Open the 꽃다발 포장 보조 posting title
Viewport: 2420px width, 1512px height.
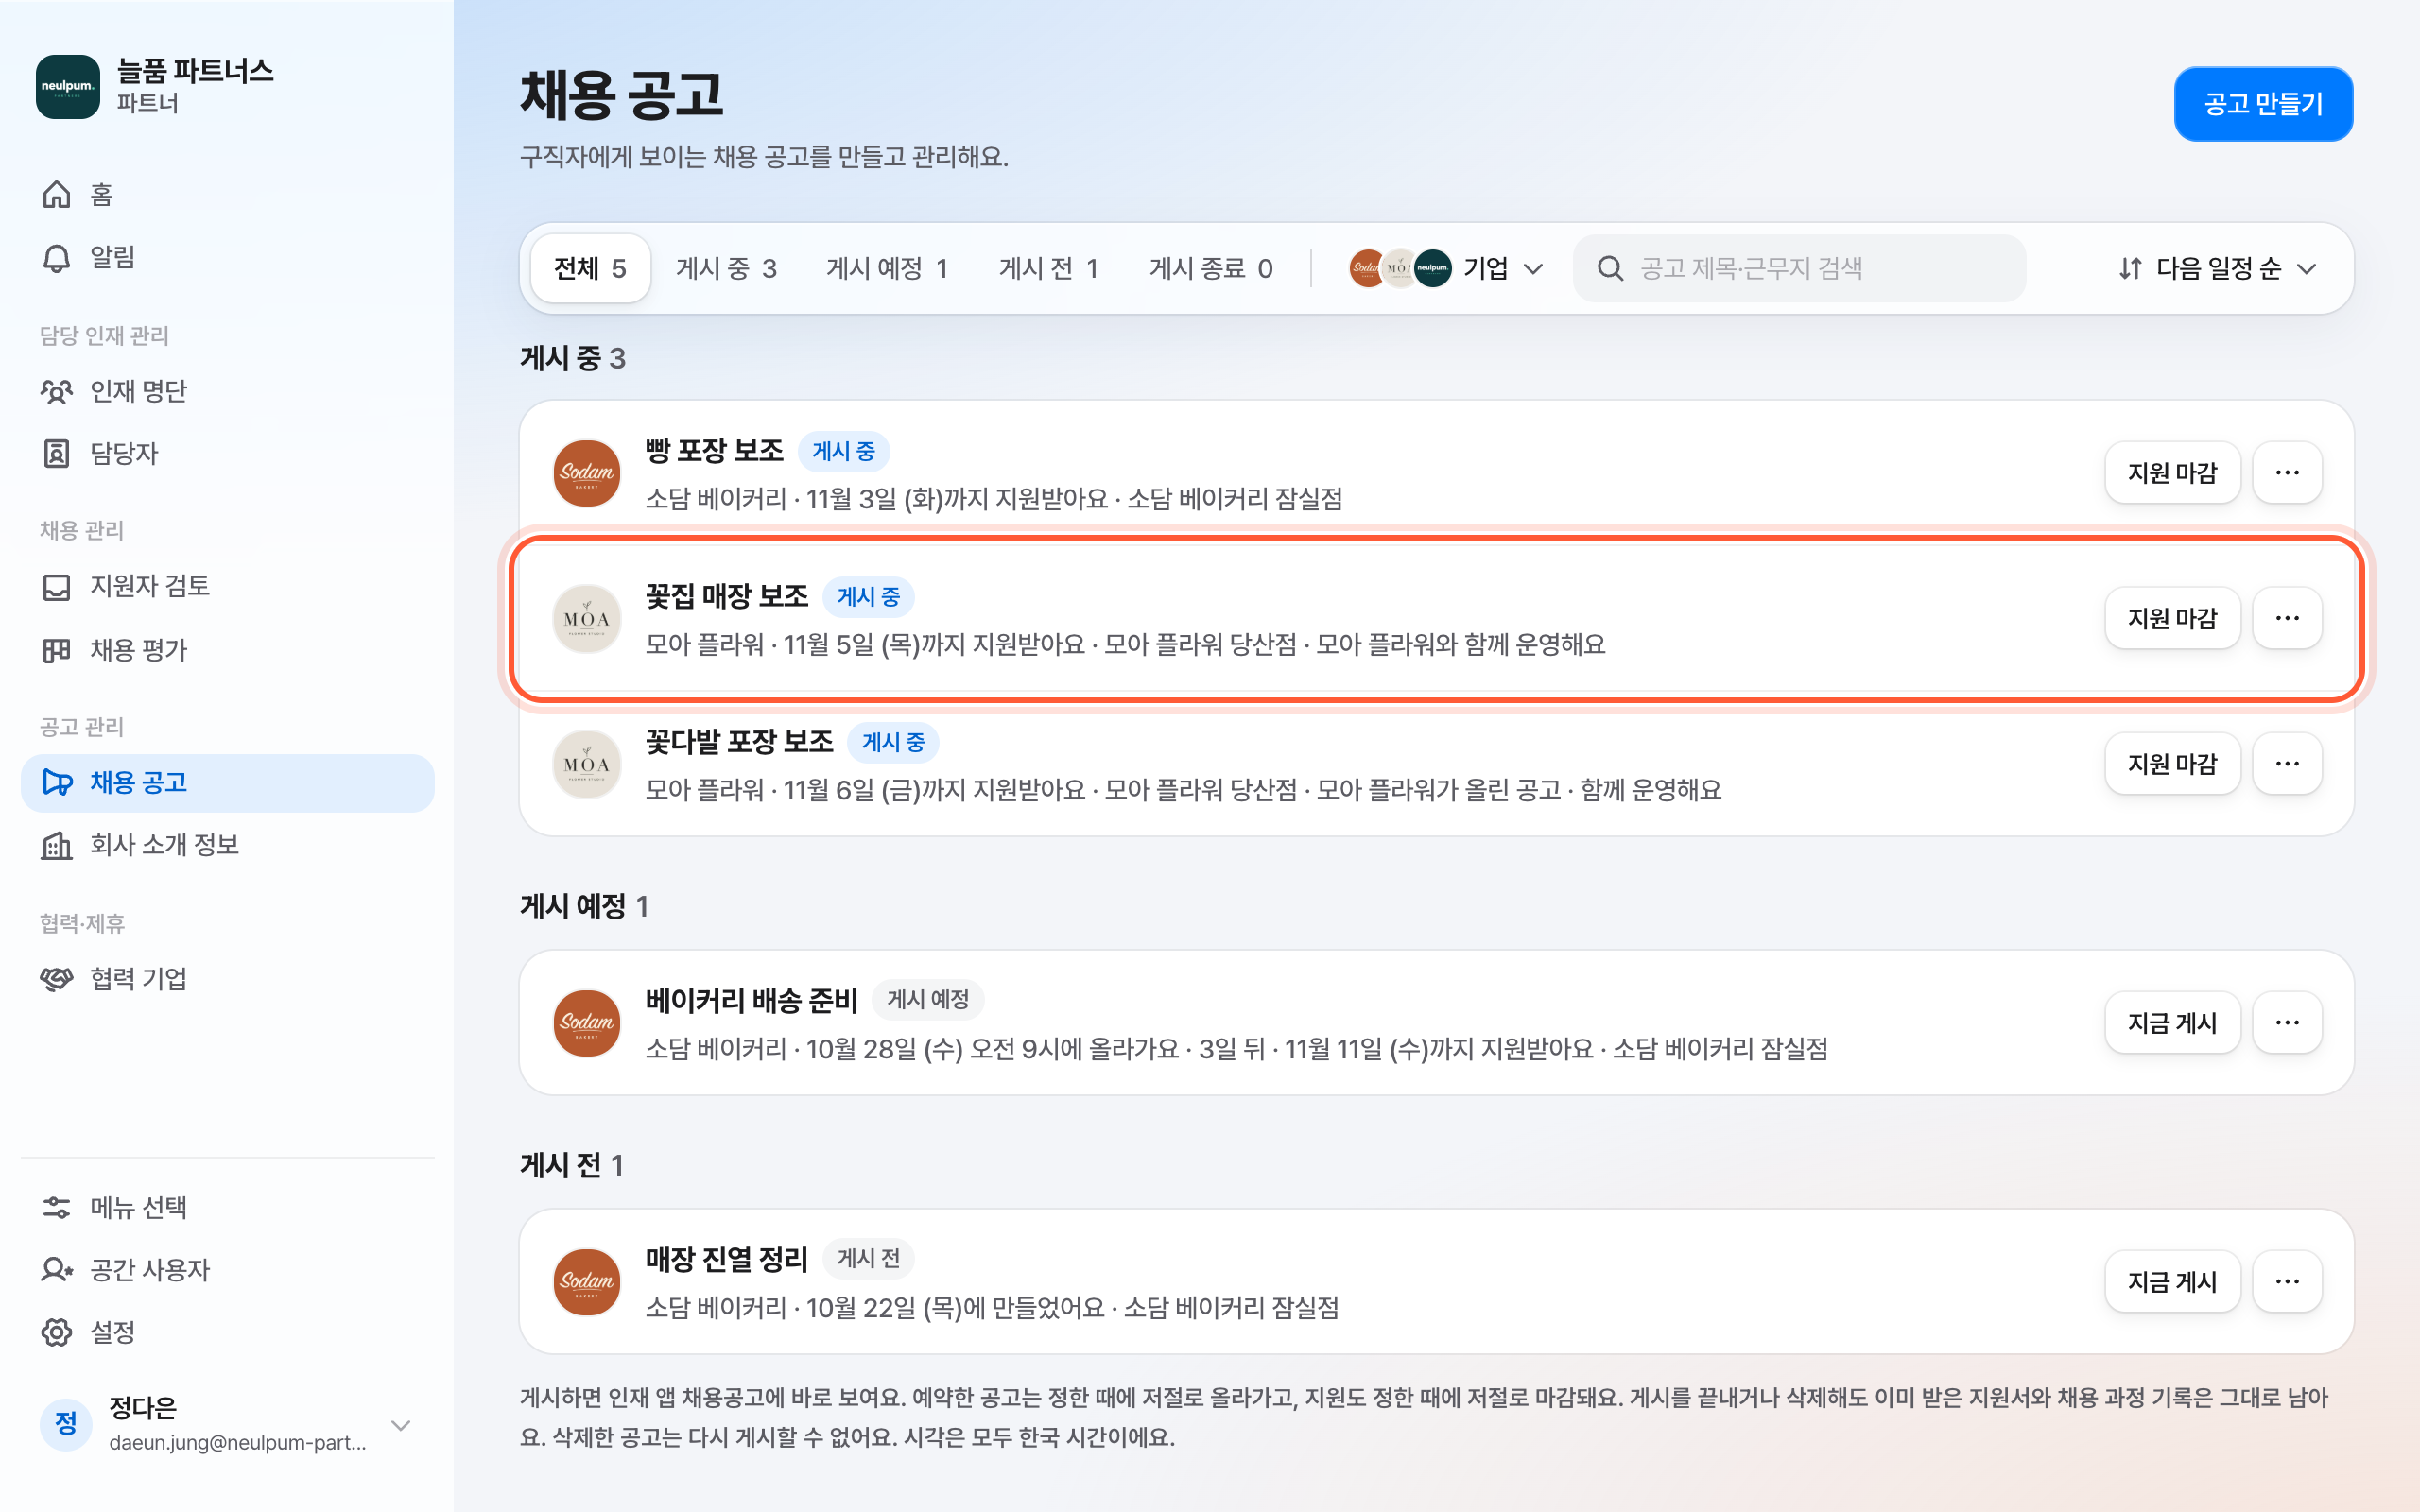tap(739, 741)
